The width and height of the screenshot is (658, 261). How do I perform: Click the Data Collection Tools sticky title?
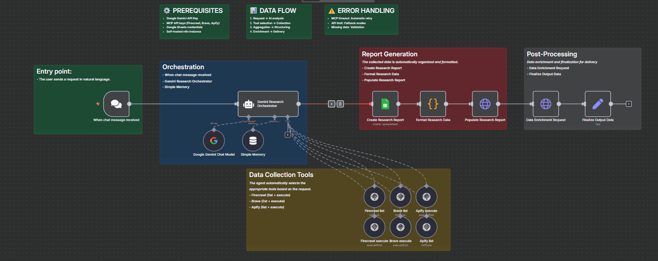coord(281,175)
